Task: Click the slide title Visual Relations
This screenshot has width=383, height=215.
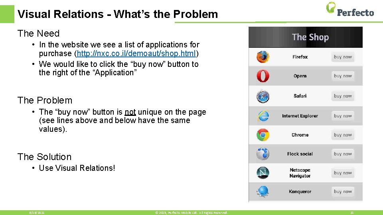Action: pyautogui.click(x=117, y=14)
